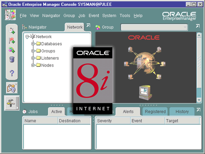Open the Event menu
Image resolution: width=205 pixels, height=154 pixels.
coord(94,16)
